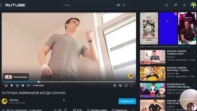Viewport: 197px width, 111px height.
Task: Open the Правила Yappy link
Action: [184, 47]
